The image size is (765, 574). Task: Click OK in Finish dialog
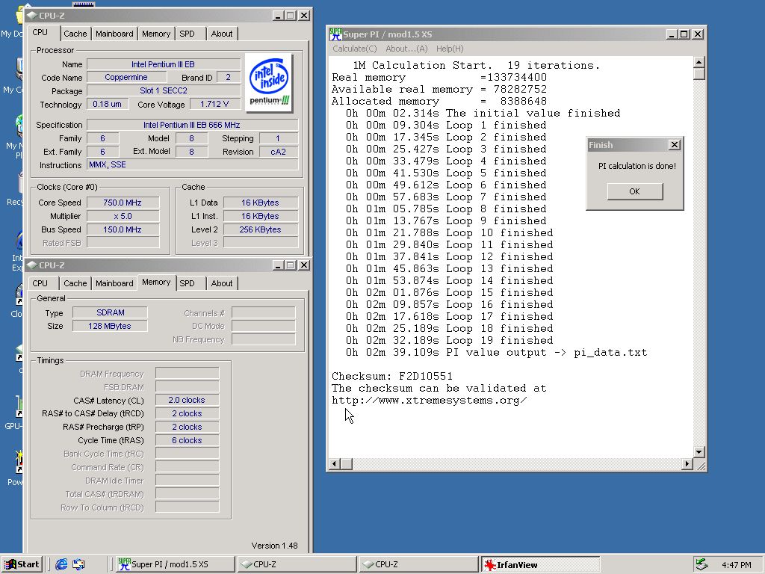coord(635,191)
